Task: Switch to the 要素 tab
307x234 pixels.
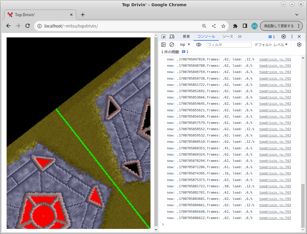Action: click(x=186, y=37)
